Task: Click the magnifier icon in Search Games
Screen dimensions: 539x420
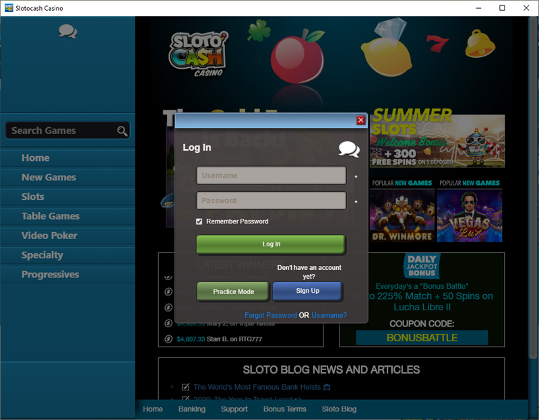Action: point(122,131)
